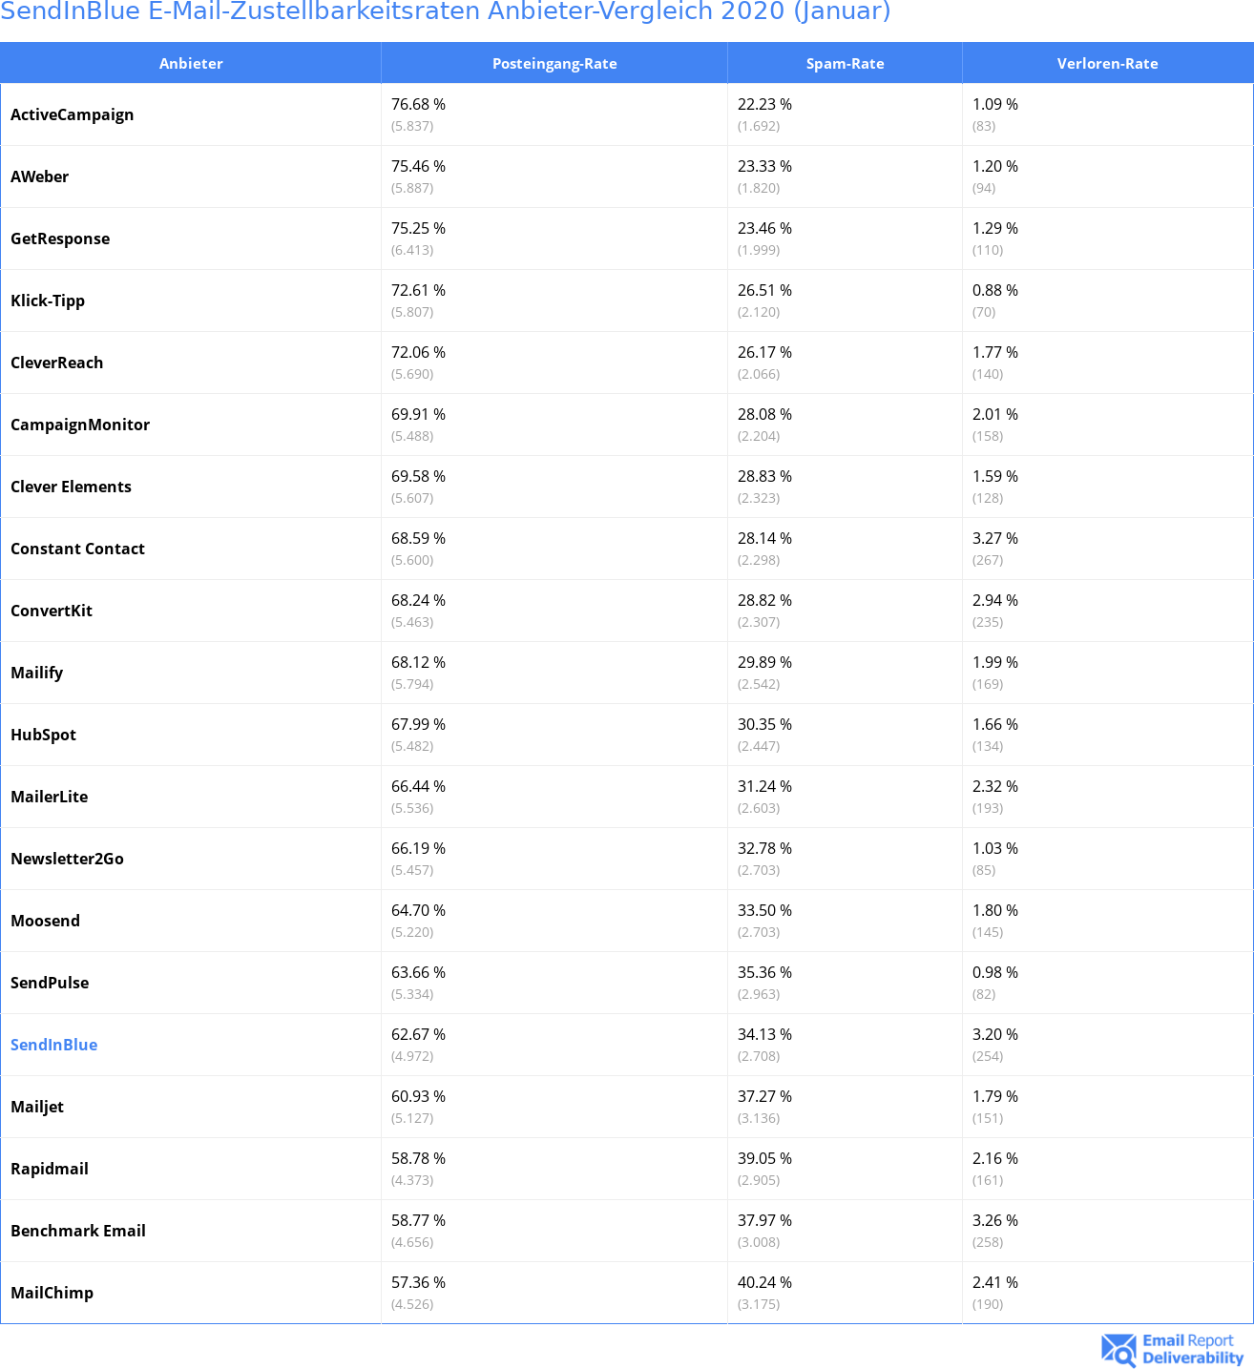Click the Anbieter column header
Image resolution: width=1254 pixels, height=1369 pixels.
[x=191, y=64]
